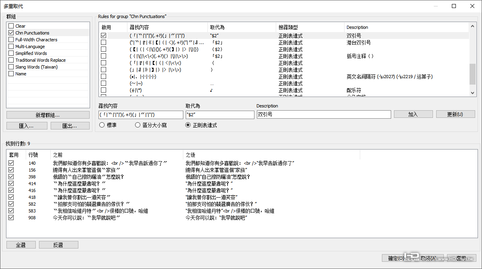Uncheck apply checkbox for line 583

tap(11, 211)
